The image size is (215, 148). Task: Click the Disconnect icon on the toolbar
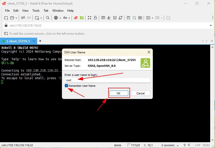[23, 18]
